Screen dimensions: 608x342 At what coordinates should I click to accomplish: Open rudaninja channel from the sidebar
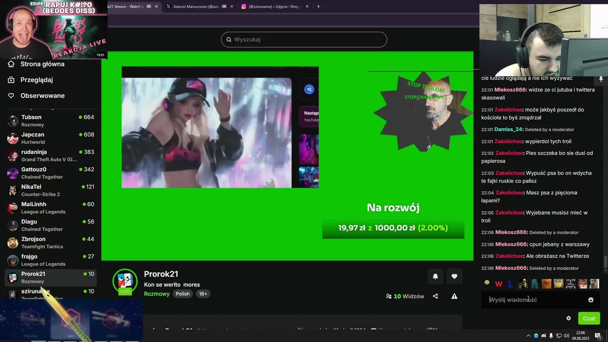(x=50, y=155)
